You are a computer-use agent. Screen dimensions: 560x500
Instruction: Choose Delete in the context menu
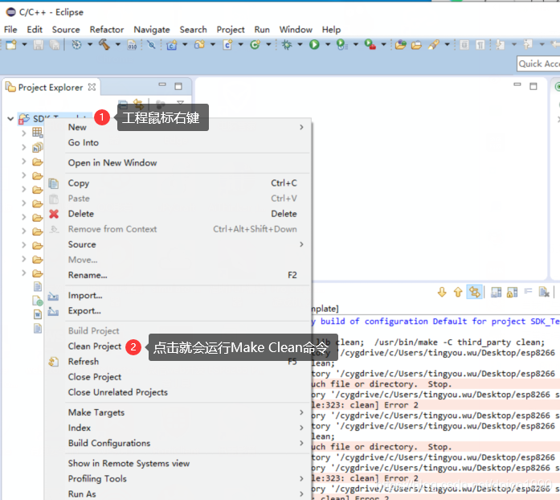click(x=81, y=214)
